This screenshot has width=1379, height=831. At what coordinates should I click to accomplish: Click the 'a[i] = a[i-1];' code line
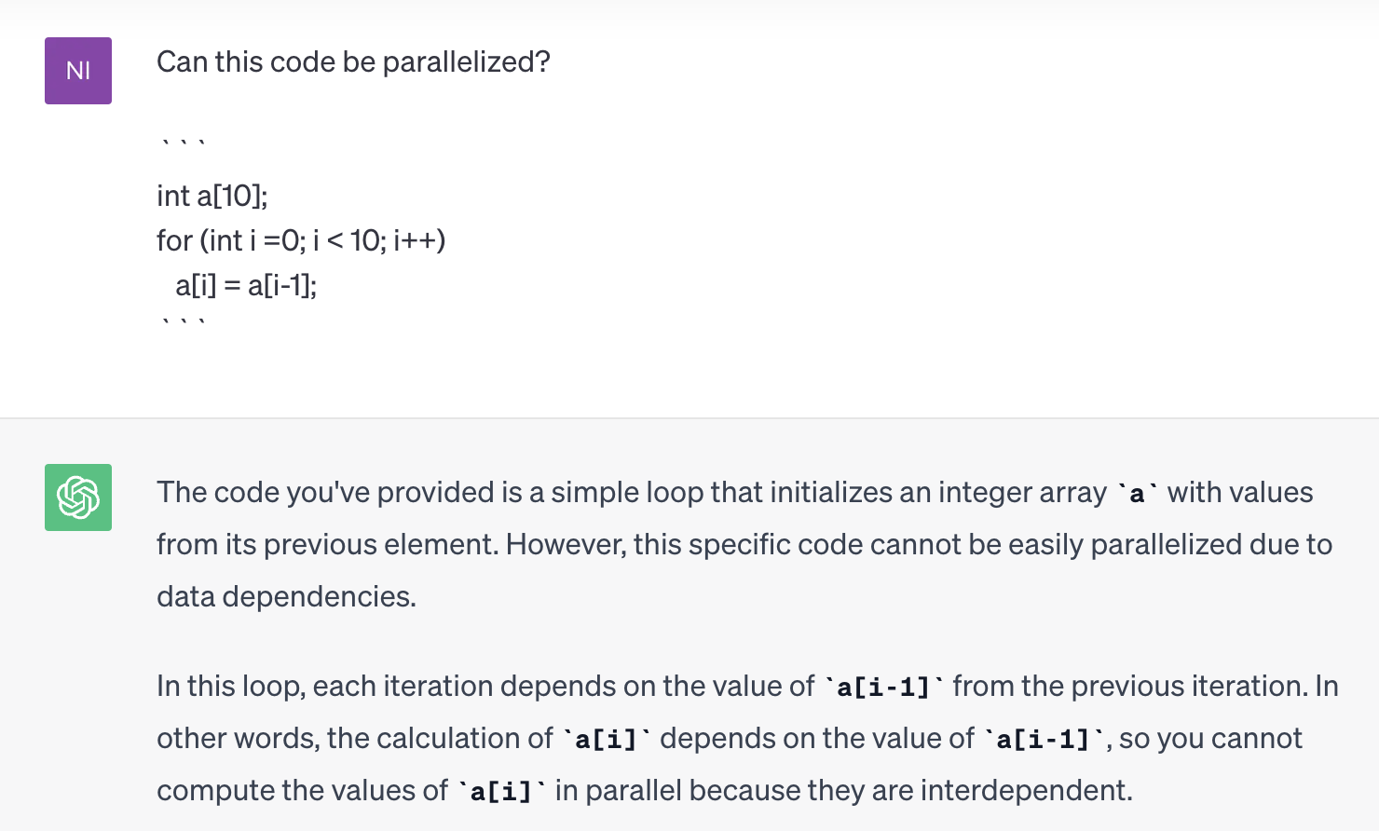tap(246, 285)
